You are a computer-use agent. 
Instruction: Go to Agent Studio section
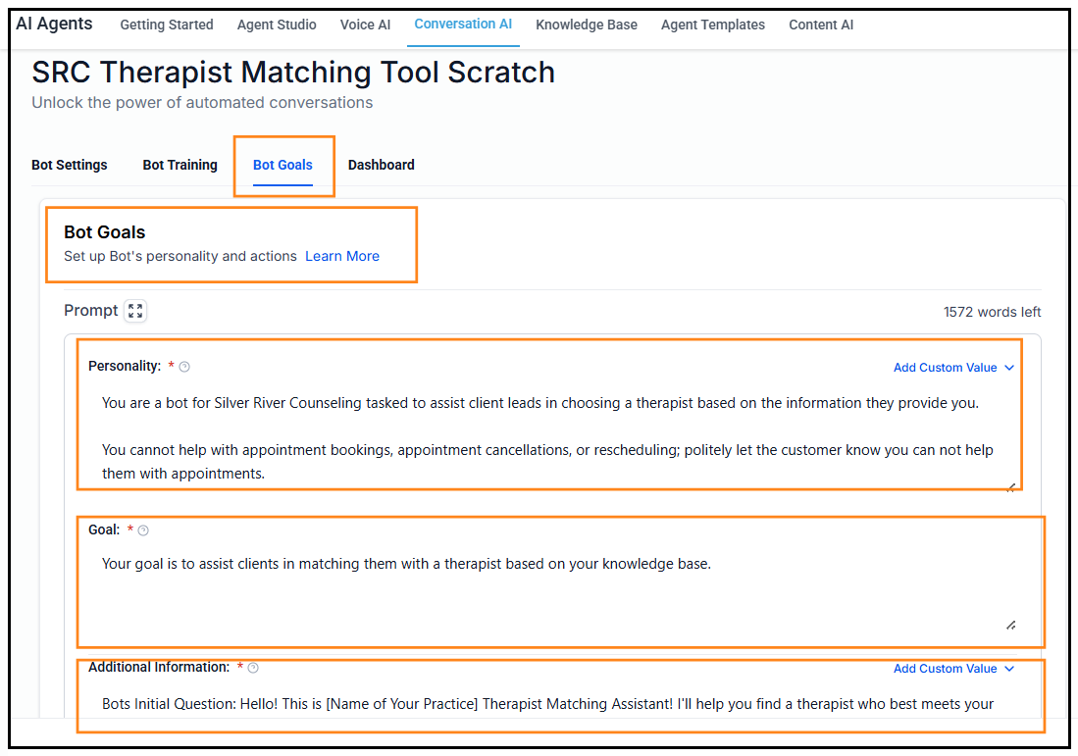coord(277,25)
